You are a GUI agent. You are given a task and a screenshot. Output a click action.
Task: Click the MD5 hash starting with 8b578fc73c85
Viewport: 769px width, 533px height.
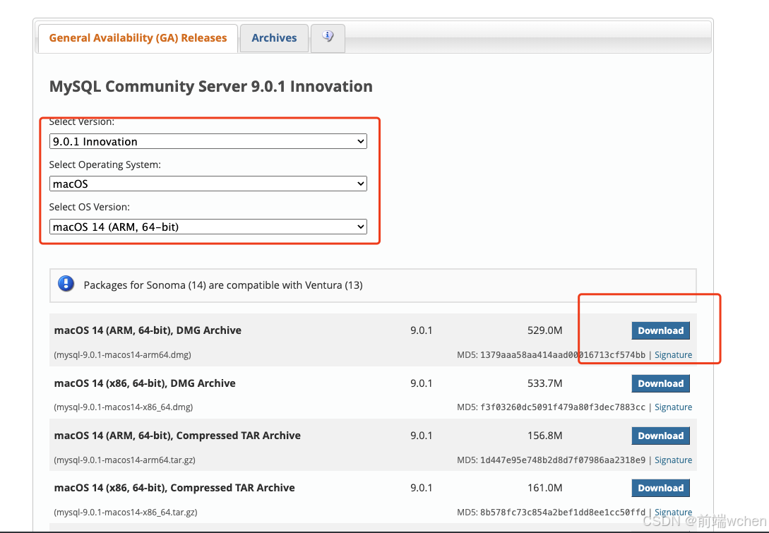tap(563, 512)
